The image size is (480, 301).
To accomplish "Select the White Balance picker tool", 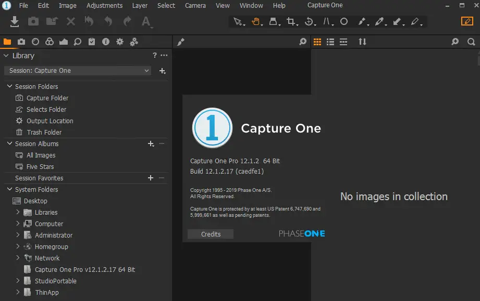I will tap(380, 22).
